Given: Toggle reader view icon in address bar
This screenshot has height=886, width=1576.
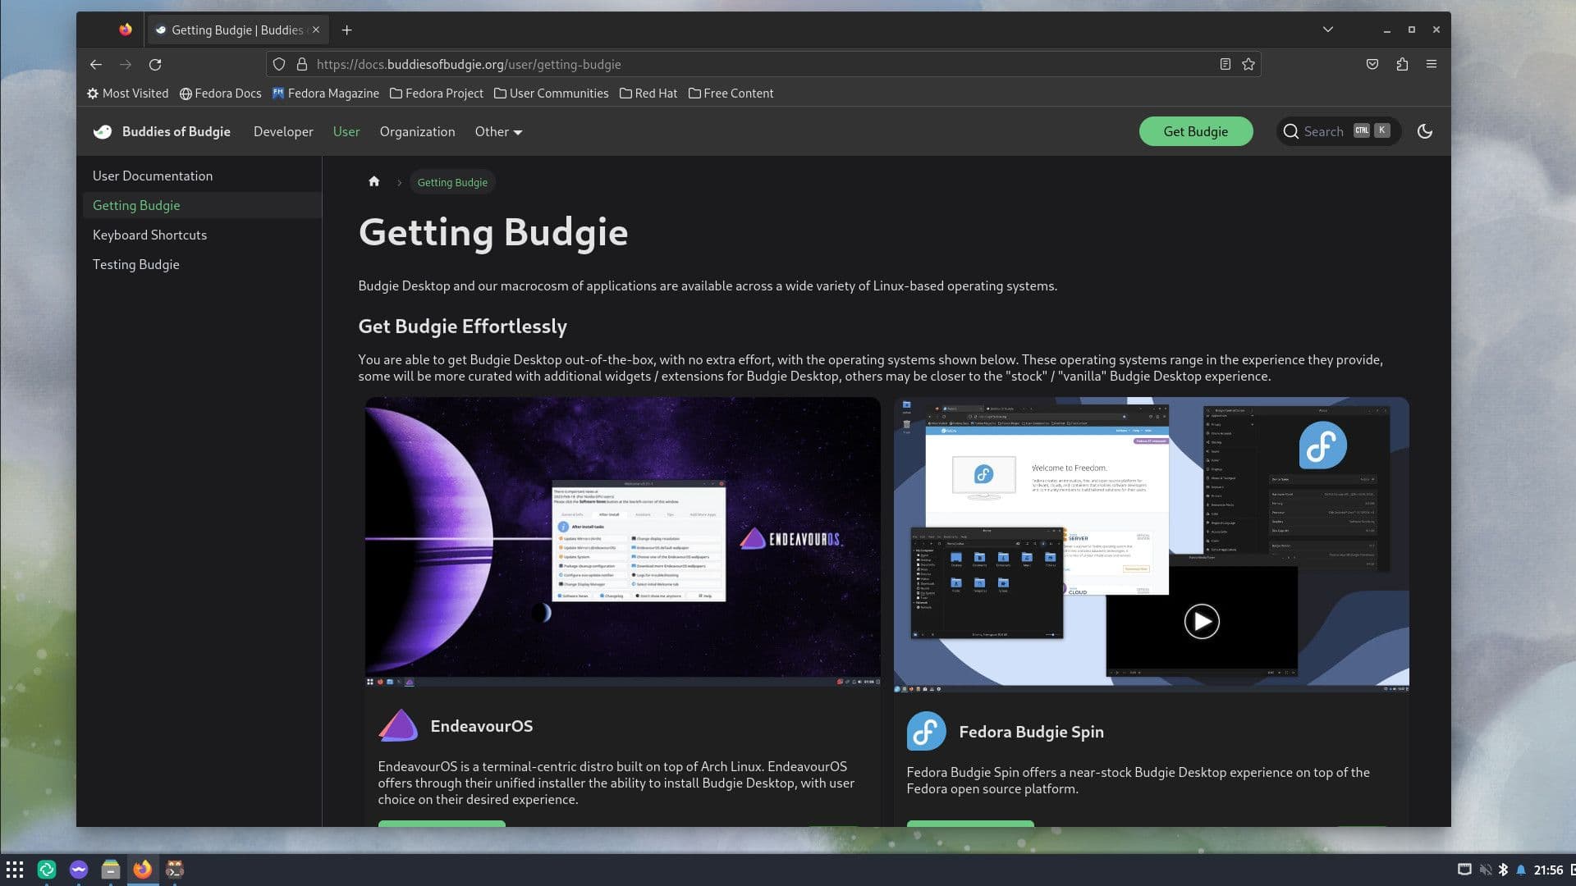Looking at the screenshot, I should (1225, 64).
